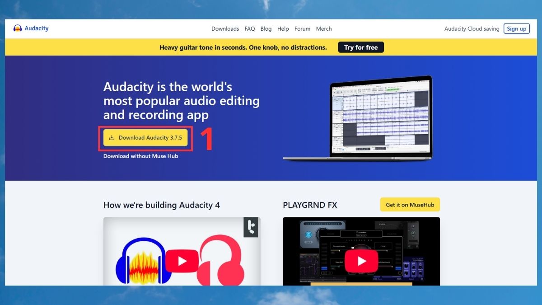Play the PLAYGRND FX video
Viewport: 542px width, 305px height.
click(362, 261)
